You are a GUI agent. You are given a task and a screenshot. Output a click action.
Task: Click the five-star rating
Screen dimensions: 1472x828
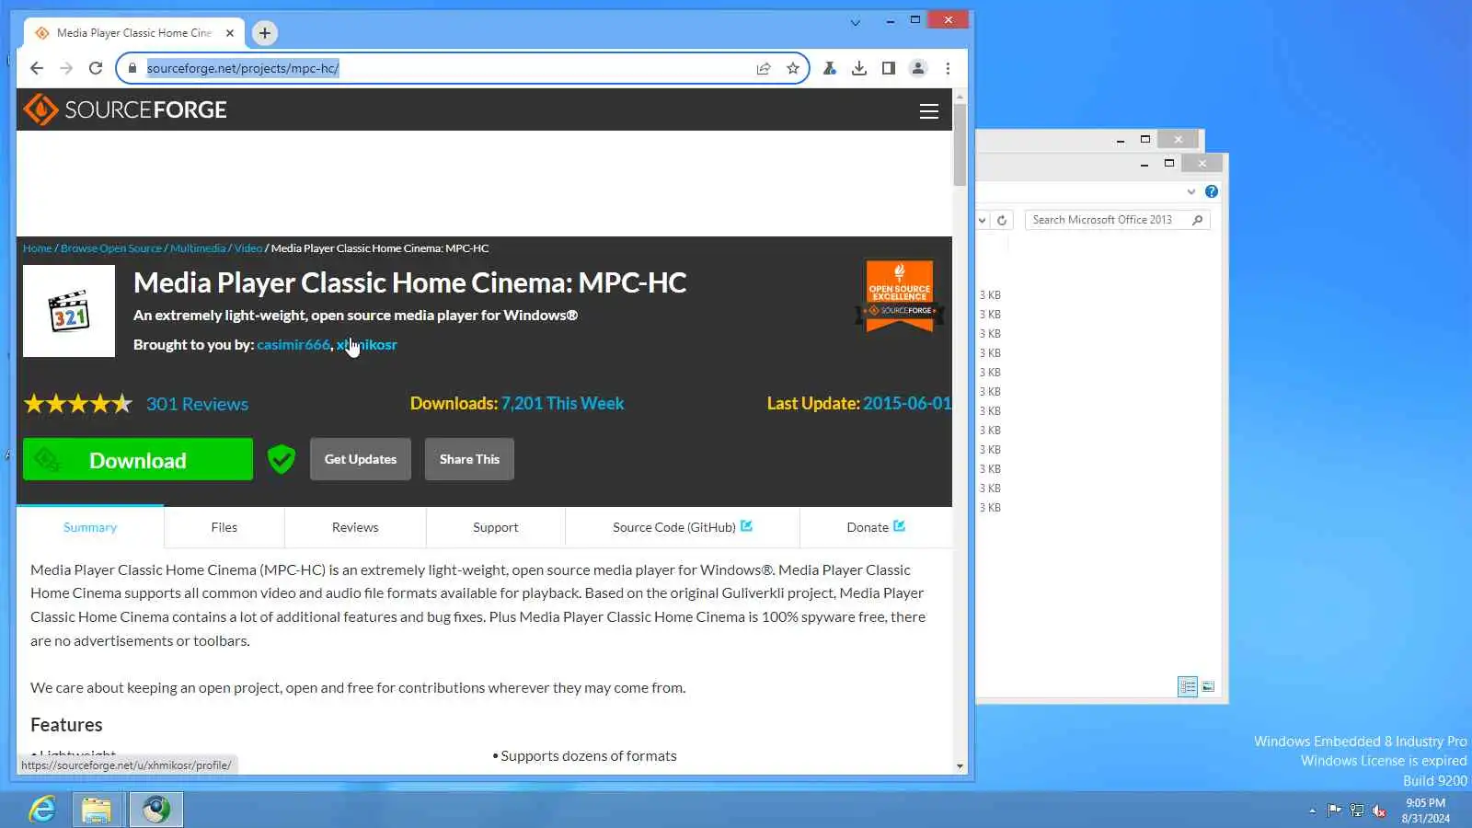click(x=78, y=404)
